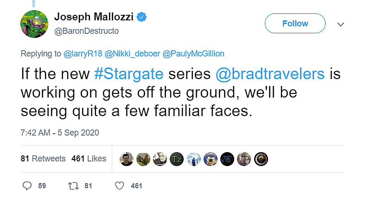This screenshot has height=197, width=365.
Task: Follow Joseph Mallozzi
Action: tap(295, 24)
